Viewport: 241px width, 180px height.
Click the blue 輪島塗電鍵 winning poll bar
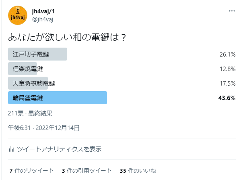pyautogui.click(x=58, y=98)
